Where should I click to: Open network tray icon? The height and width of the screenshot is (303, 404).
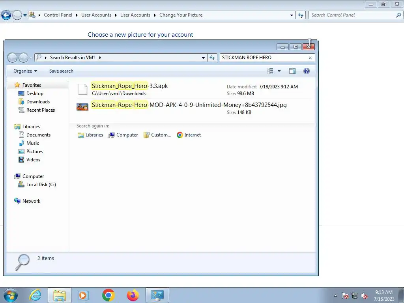pyautogui.click(x=355, y=296)
